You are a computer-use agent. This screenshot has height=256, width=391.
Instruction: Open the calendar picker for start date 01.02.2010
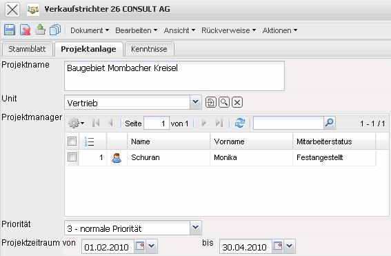coord(140,246)
